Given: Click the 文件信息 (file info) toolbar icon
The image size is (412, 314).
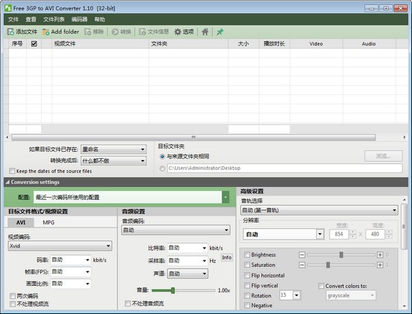Looking at the screenshot, I should pyautogui.click(x=142, y=32).
